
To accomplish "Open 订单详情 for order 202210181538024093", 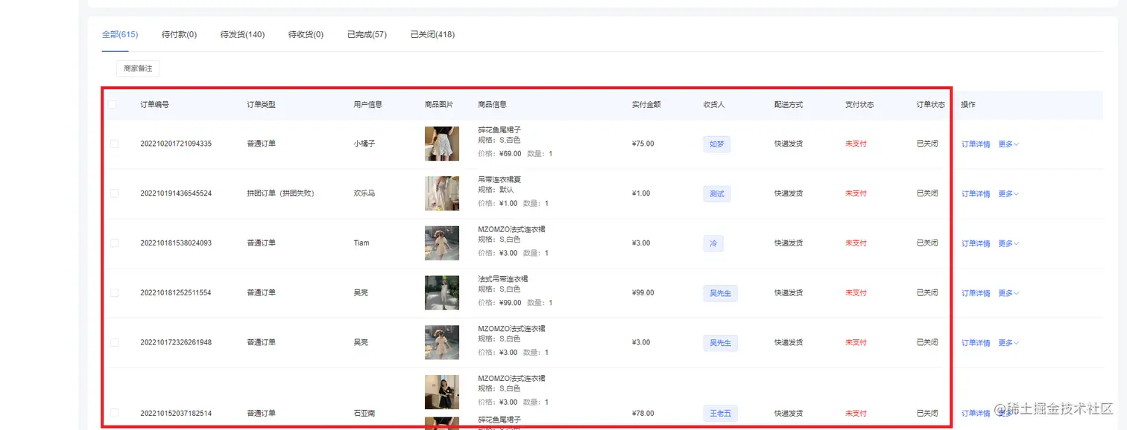I will tap(976, 244).
